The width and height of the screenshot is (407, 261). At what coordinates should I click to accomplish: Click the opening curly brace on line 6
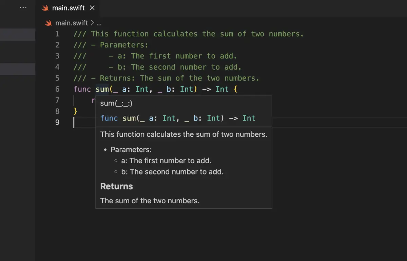tap(235, 89)
